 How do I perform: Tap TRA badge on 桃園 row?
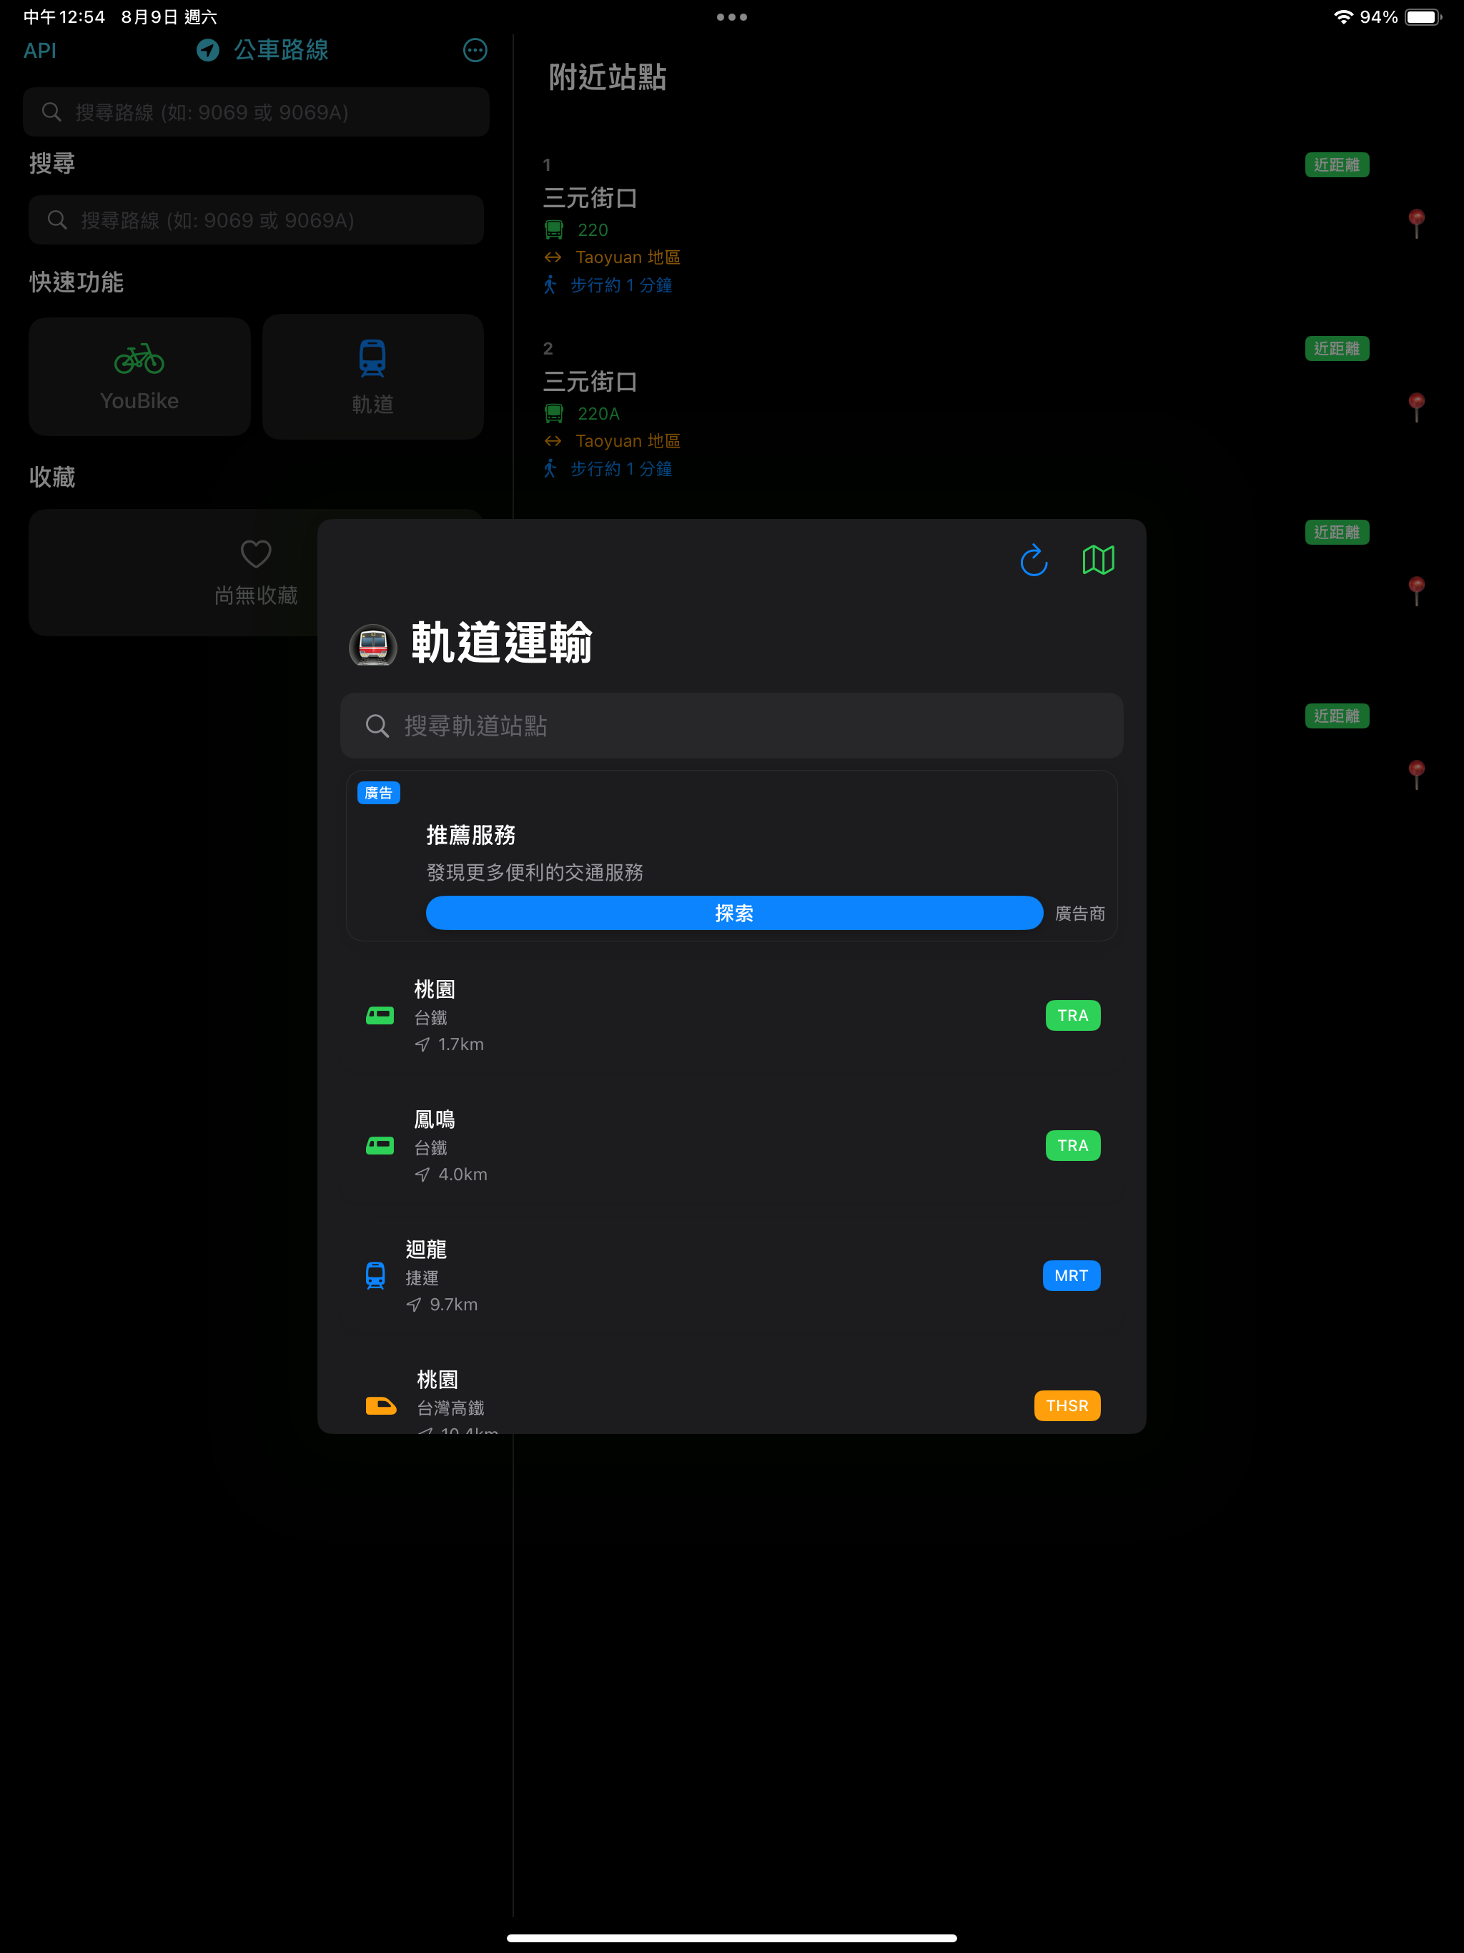(1072, 1015)
